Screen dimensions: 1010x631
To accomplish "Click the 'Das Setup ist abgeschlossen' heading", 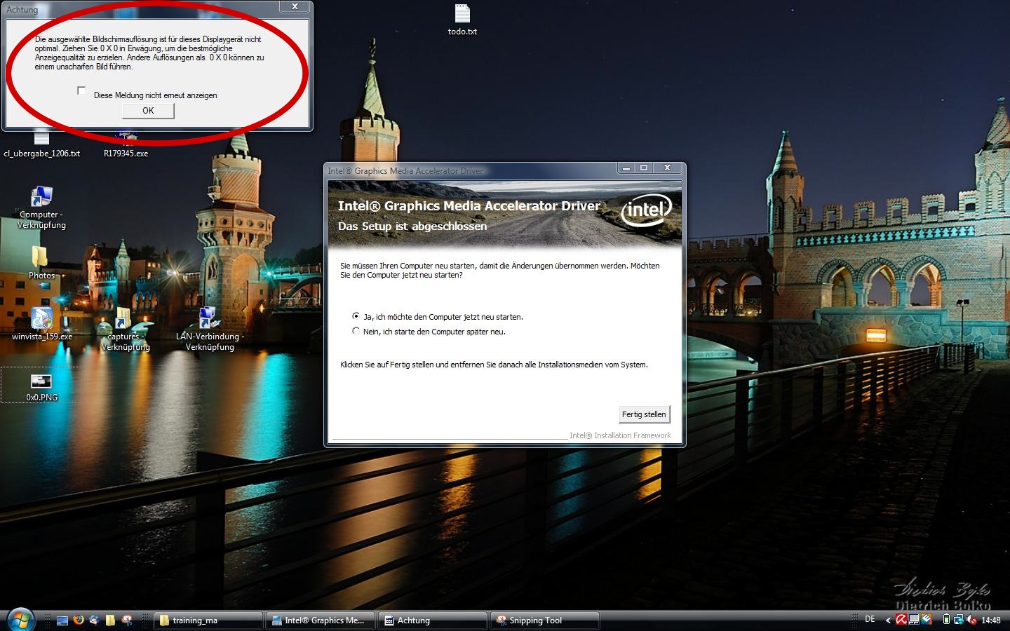I will click(x=412, y=226).
